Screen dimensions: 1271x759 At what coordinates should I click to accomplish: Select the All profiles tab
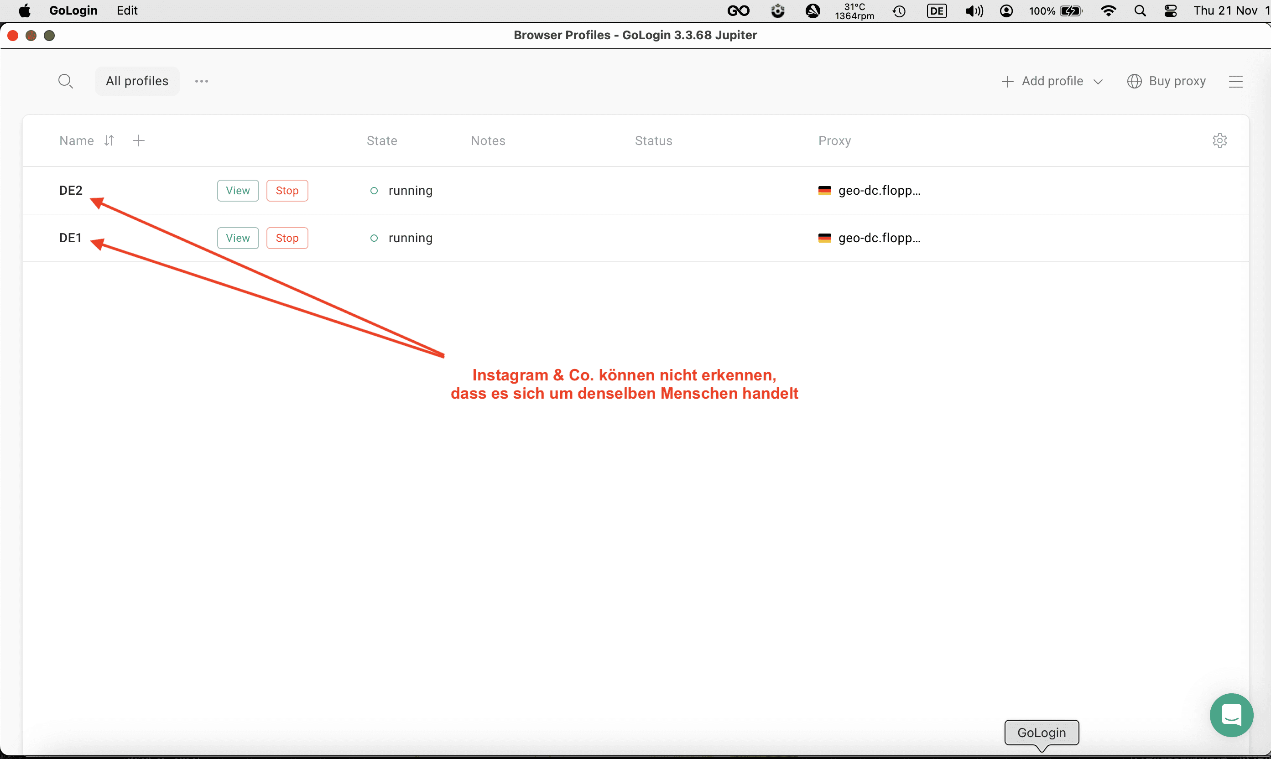[x=137, y=81]
